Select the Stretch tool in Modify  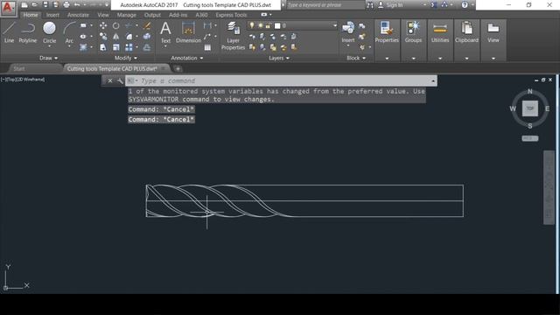coord(103,47)
